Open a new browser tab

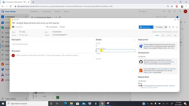33,2
